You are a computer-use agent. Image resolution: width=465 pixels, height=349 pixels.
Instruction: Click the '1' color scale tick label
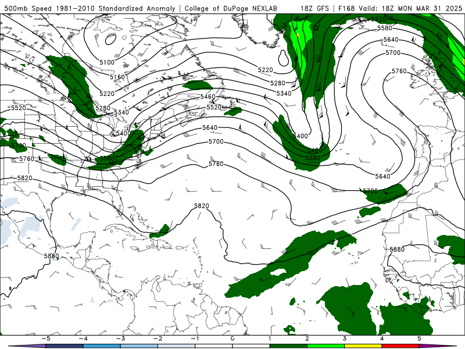(x=270, y=339)
